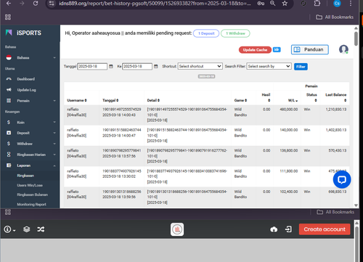Open calendar icon beside Ke field
The height and width of the screenshot is (262, 363).
156,66
